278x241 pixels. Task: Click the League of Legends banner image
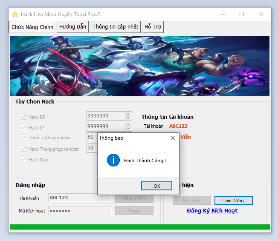[140, 66]
